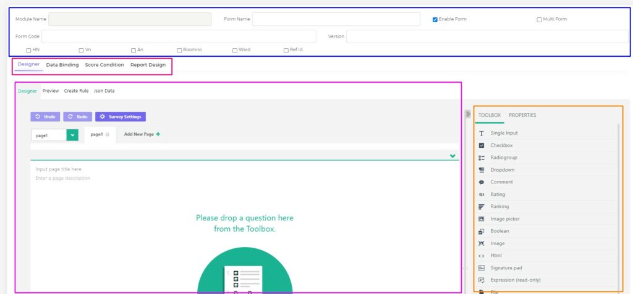Collapse the page section with green chevron
The height and width of the screenshot is (294, 633).
[453, 156]
